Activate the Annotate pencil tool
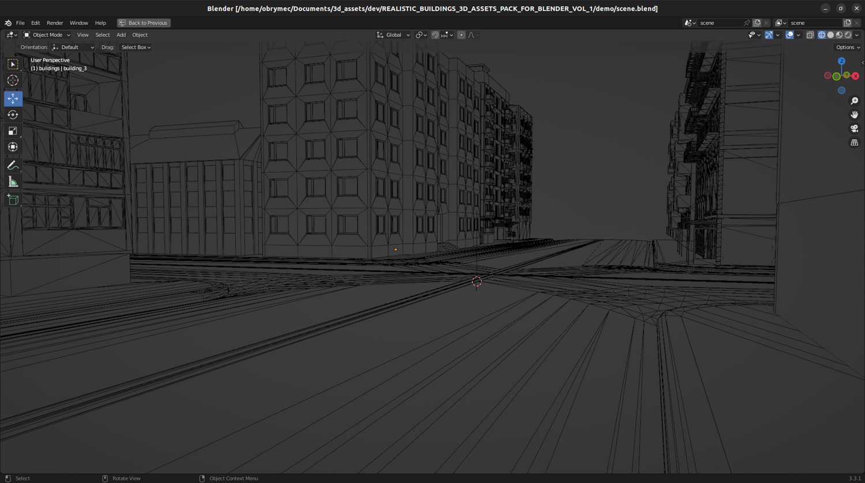865x483 pixels. (13, 166)
